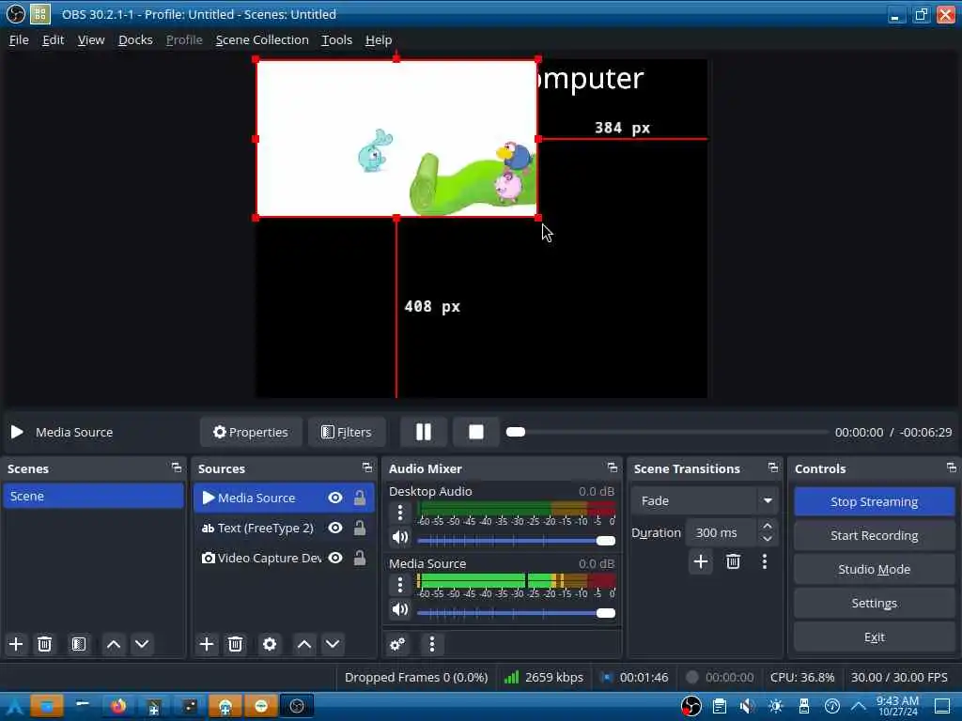This screenshot has width=962, height=721.
Task: Click Start Recording button
Action: pos(875,535)
